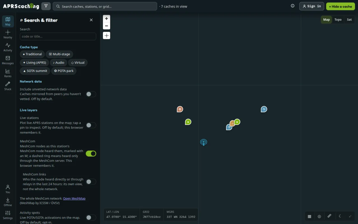Open the You profile section
The height and width of the screenshot is (224, 358).
click(8, 189)
